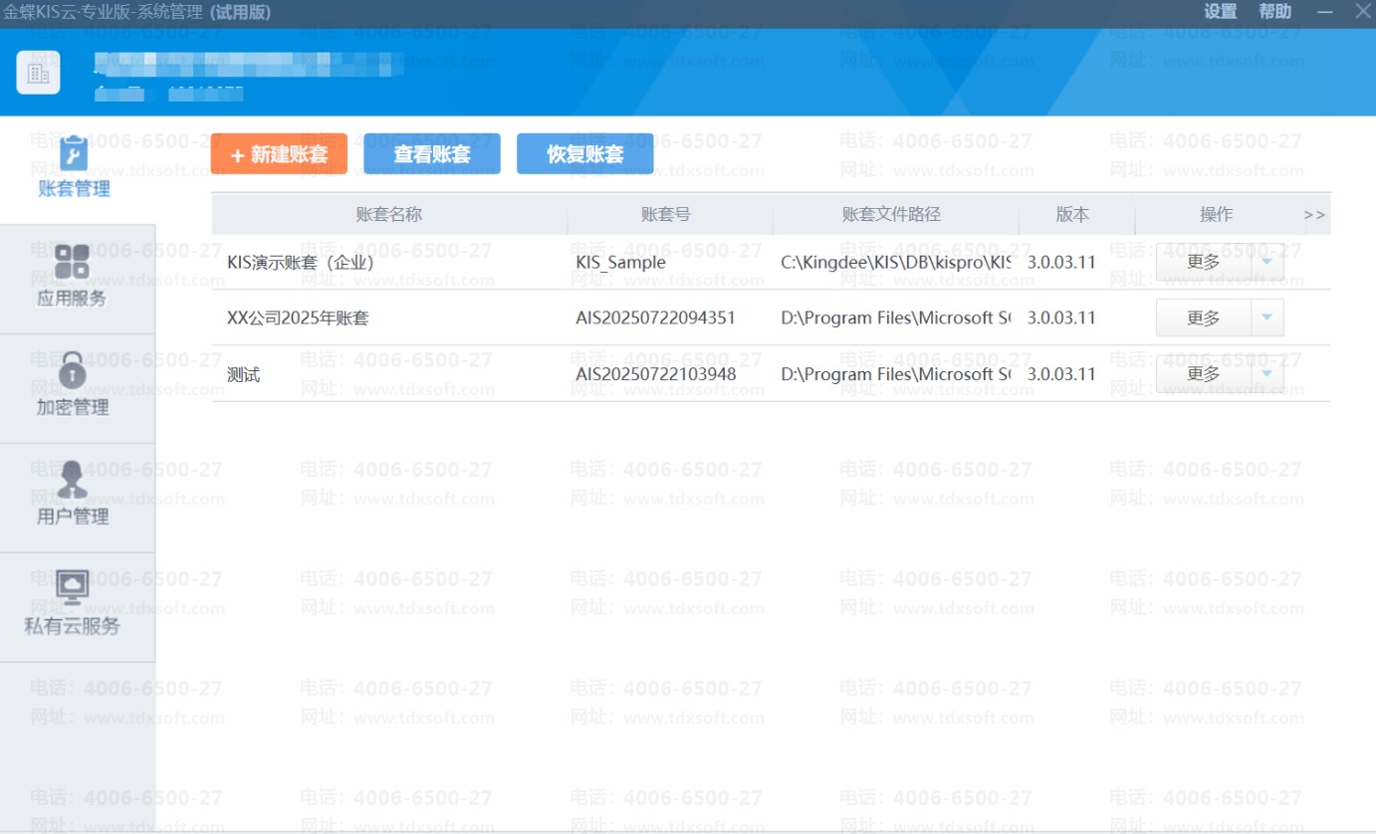1376x834 pixels.
Task: Close the 金蝶KIS云 window
Action: coord(1362,12)
